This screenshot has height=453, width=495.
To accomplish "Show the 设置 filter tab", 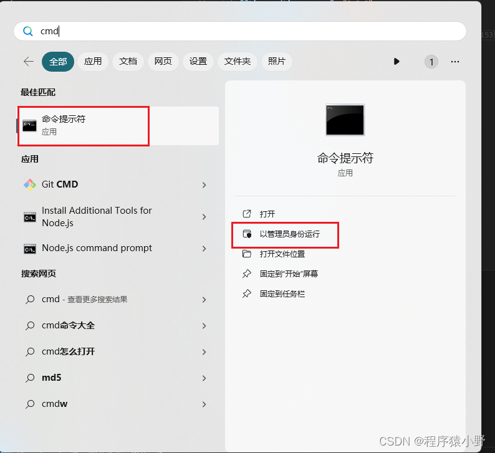I will 198,61.
